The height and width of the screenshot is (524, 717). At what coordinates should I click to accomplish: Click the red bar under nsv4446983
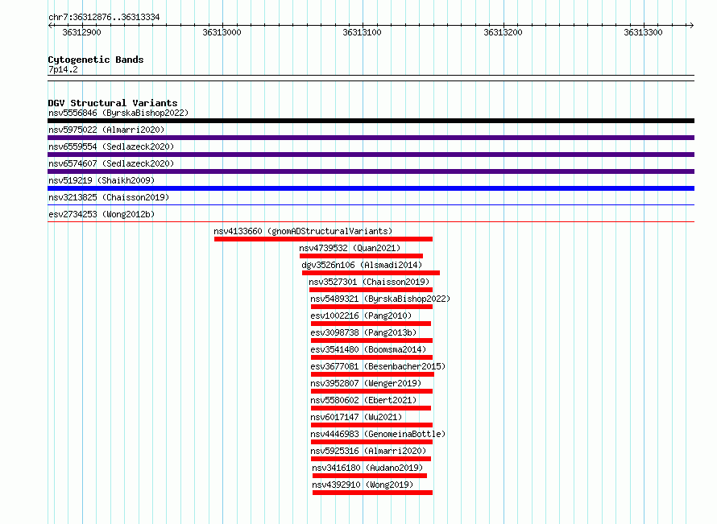371,442
